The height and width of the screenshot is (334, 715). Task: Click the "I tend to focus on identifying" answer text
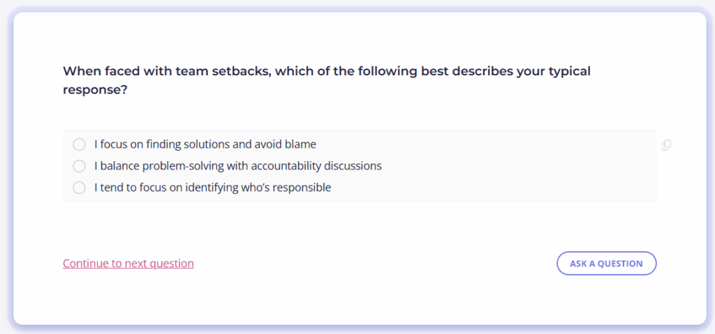click(x=175, y=188)
